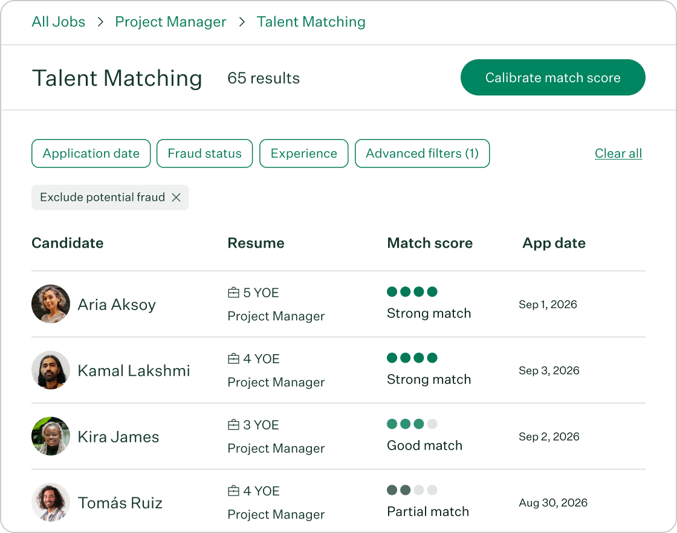Click Kamal Lakshmi's match score dot indicator
This screenshot has width=677, height=533.
pos(412,358)
